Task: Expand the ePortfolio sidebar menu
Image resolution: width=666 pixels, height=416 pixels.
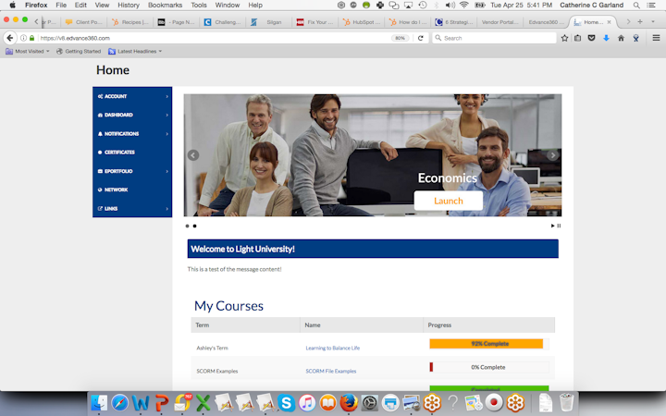Action: [132, 171]
